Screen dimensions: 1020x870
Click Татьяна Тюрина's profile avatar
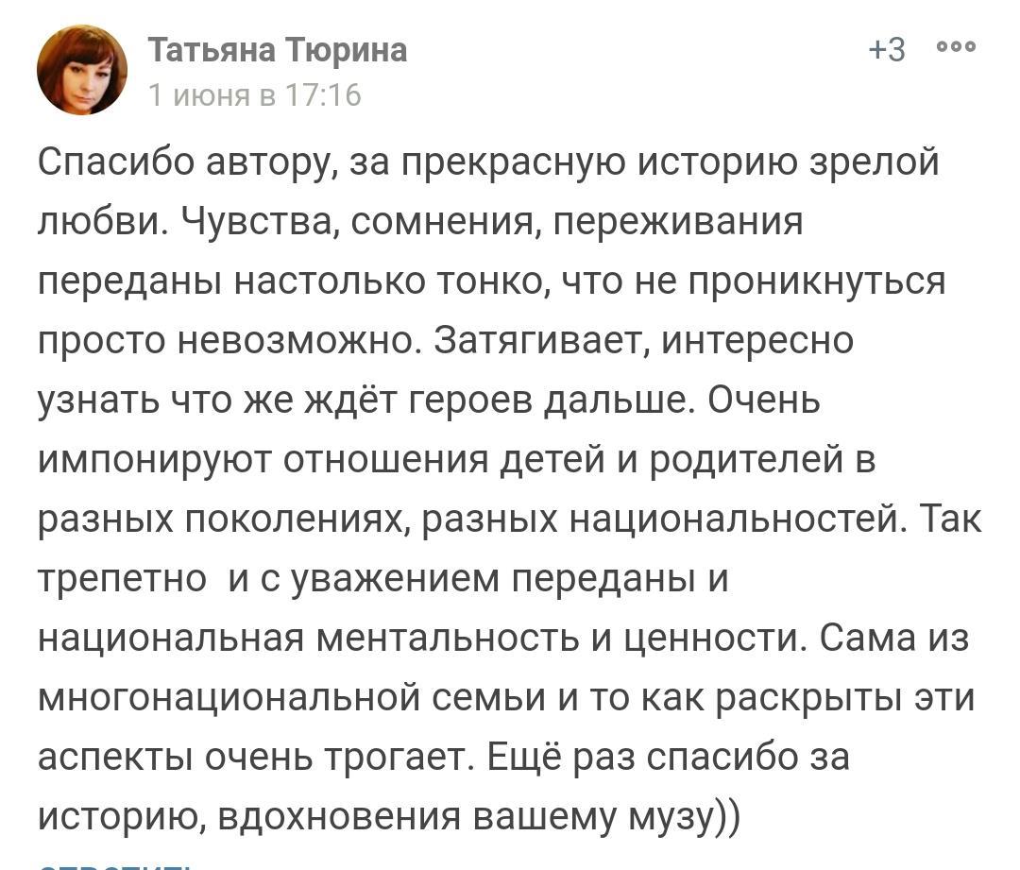point(82,69)
